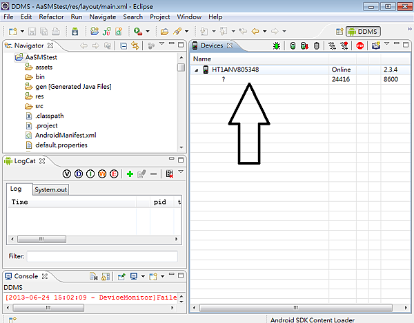Click the Clear Log icon in LogCat
414x323 pixels.
(x=169, y=174)
